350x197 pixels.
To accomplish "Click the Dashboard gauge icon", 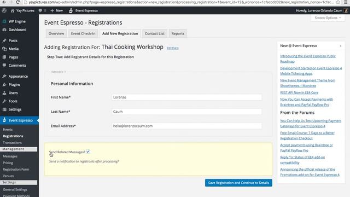I will [x=4, y=30].
